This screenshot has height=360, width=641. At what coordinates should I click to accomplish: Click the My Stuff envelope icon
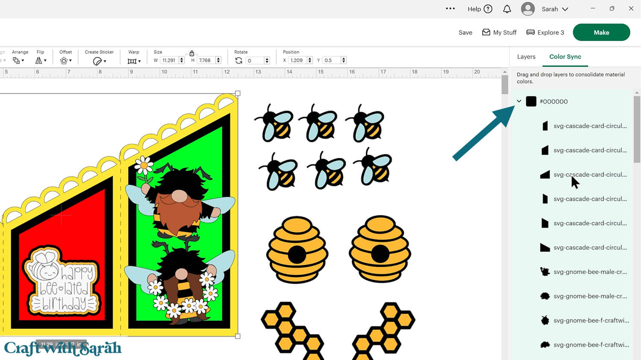point(486,32)
